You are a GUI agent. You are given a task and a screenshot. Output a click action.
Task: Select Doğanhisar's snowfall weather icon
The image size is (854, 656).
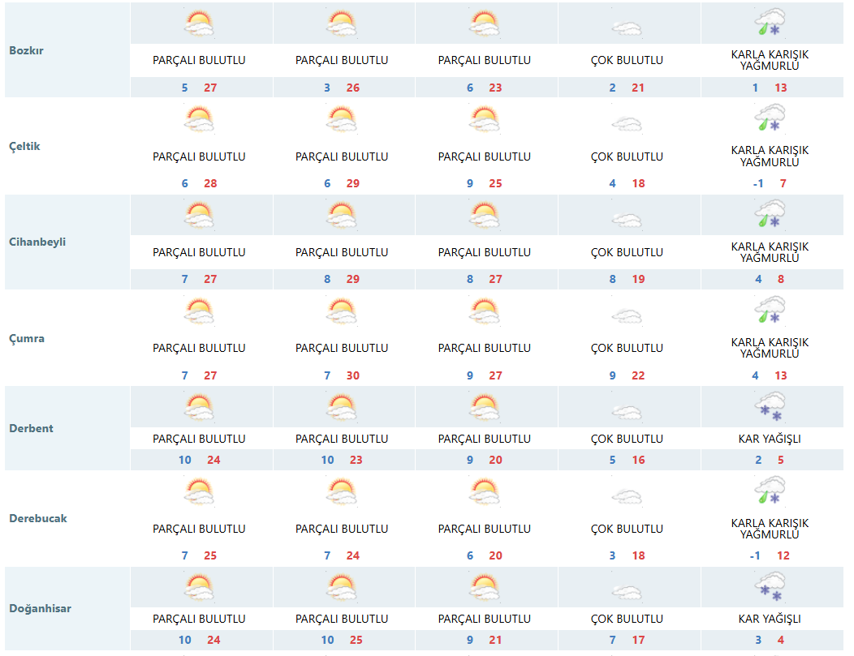(x=770, y=587)
